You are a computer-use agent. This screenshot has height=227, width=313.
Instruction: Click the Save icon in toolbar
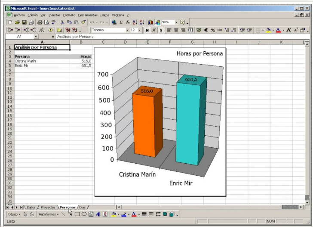[x=24, y=22]
